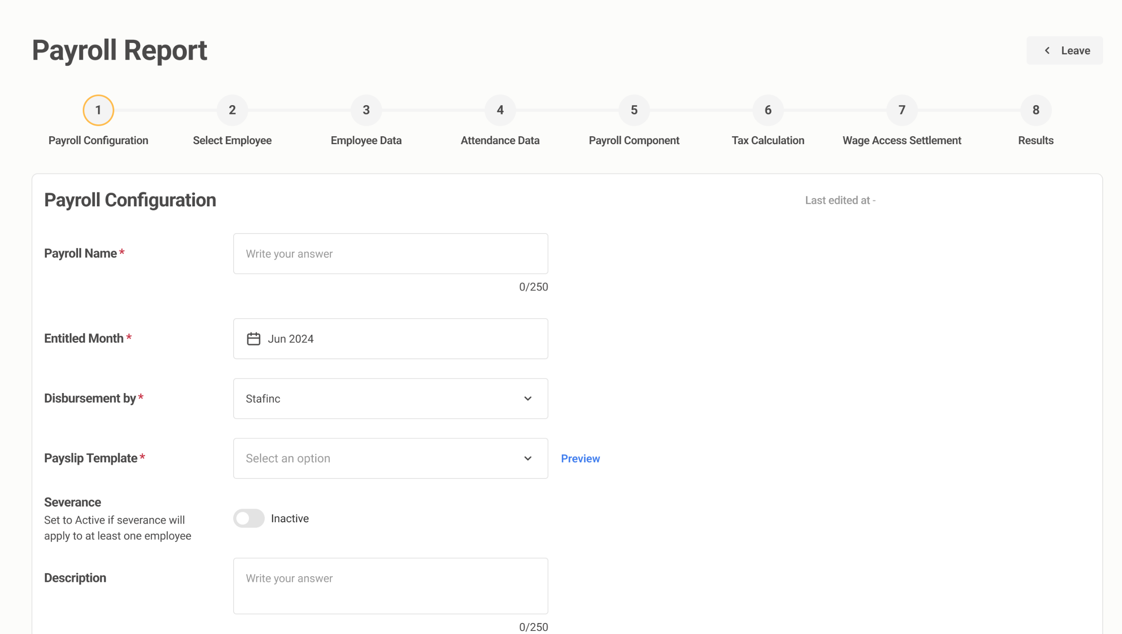Click the calendar icon in Entitled Month

pyautogui.click(x=253, y=339)
